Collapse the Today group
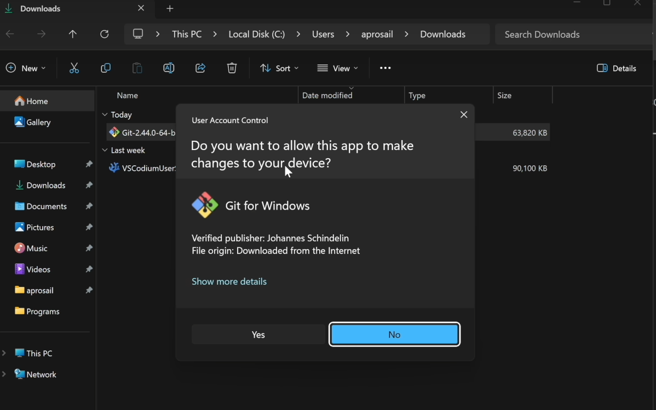Image resolution: width=656 pixels, height=410 pixels. coord(105,114)
